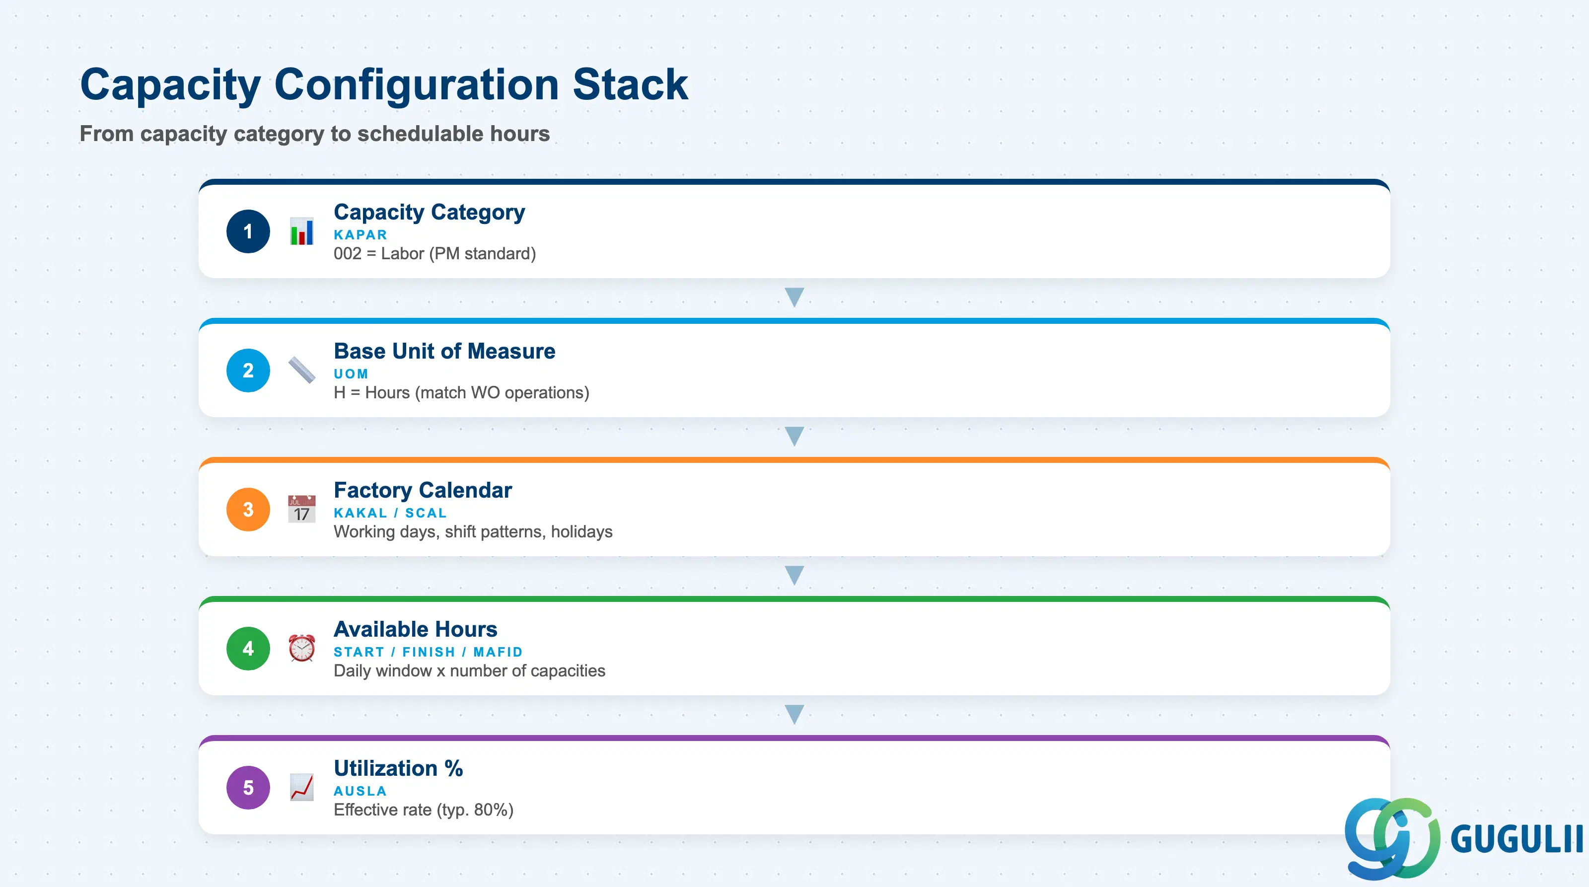Select the 'Base Unit of Measure' heading
The width and height of the screenshot is (1589, 887).
(444, 351)
